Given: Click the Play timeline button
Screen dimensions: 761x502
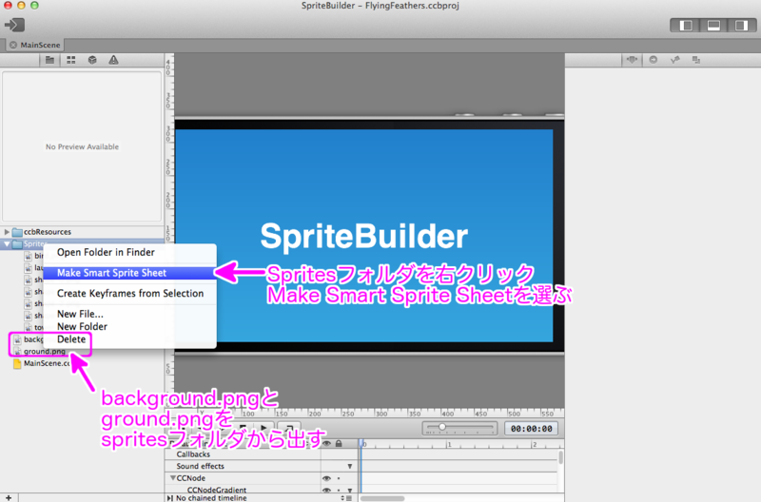Looking at the screenshot, I should coord(263,428).
